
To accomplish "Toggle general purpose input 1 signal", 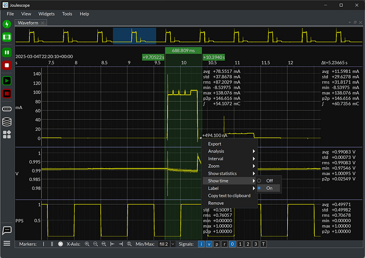I will click(x=240, y=244).
